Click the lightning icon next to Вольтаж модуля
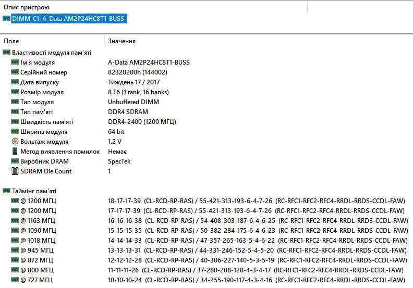Image resolution: width=413 pixels, height=288 pixels. 15,142
